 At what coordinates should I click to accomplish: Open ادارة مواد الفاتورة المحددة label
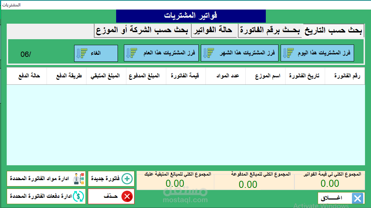pyautogui.click(x=39, y=178)
